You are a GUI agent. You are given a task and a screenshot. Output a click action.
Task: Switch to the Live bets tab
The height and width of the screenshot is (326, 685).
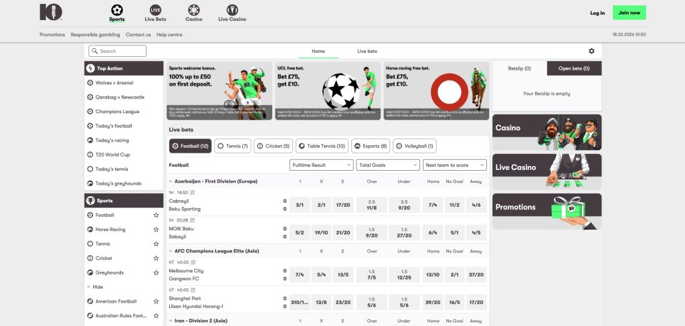(x=367, y=51)
